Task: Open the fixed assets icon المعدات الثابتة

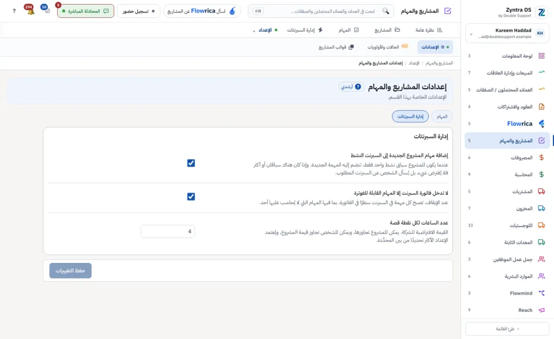Action: click(541, 242)
